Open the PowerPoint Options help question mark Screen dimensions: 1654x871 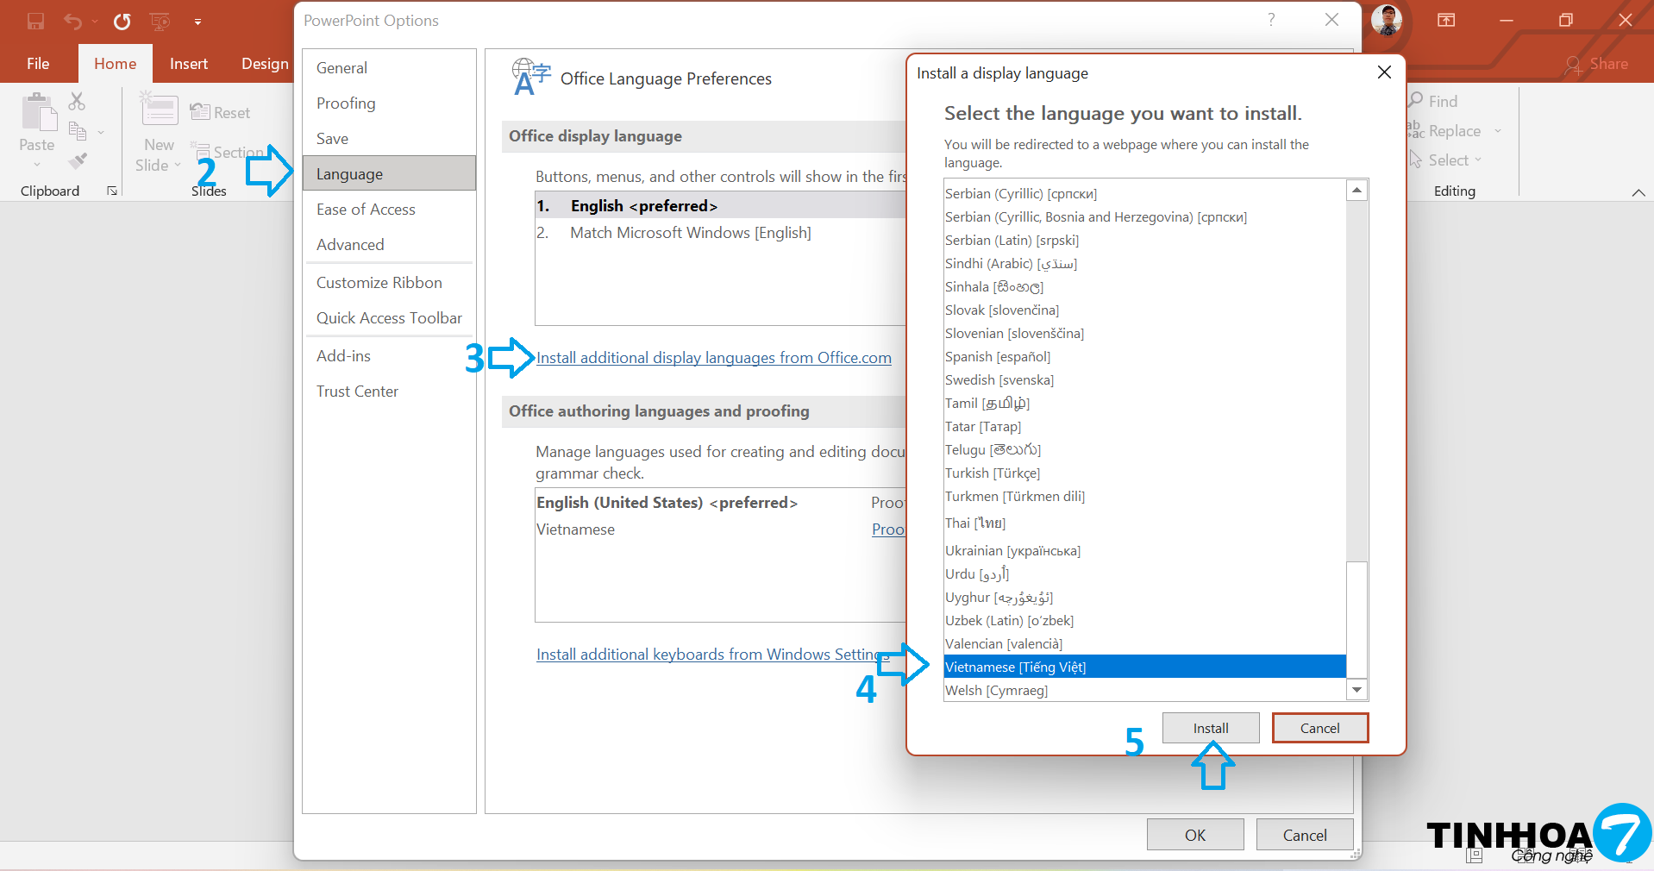pyautogui.click(x=1271, y=20)
